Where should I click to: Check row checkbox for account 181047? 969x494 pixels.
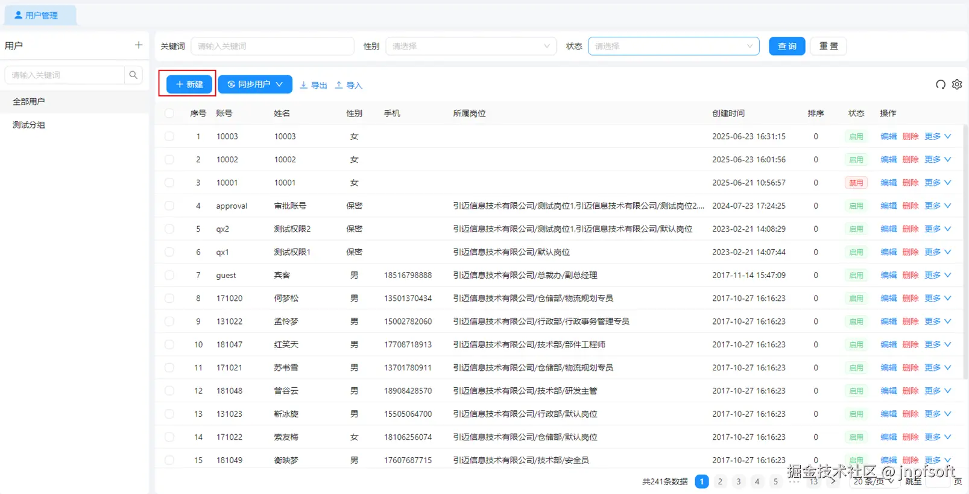tap(169, 344)
